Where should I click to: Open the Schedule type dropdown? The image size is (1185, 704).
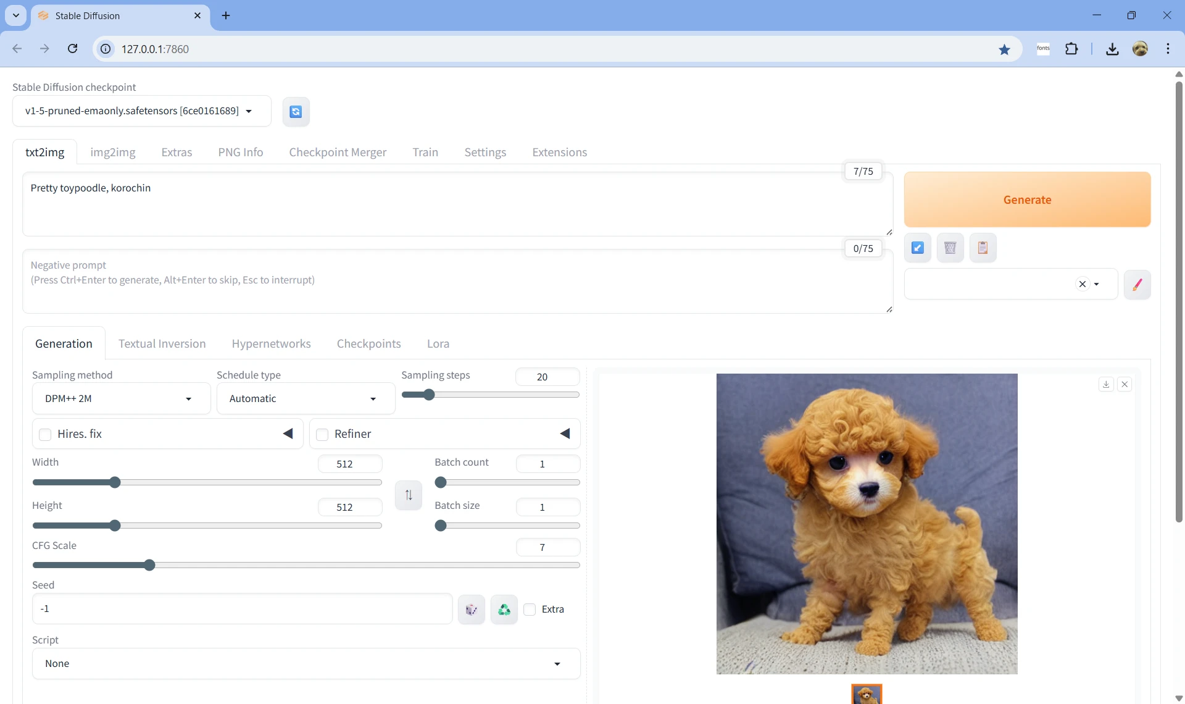(305, 399)
